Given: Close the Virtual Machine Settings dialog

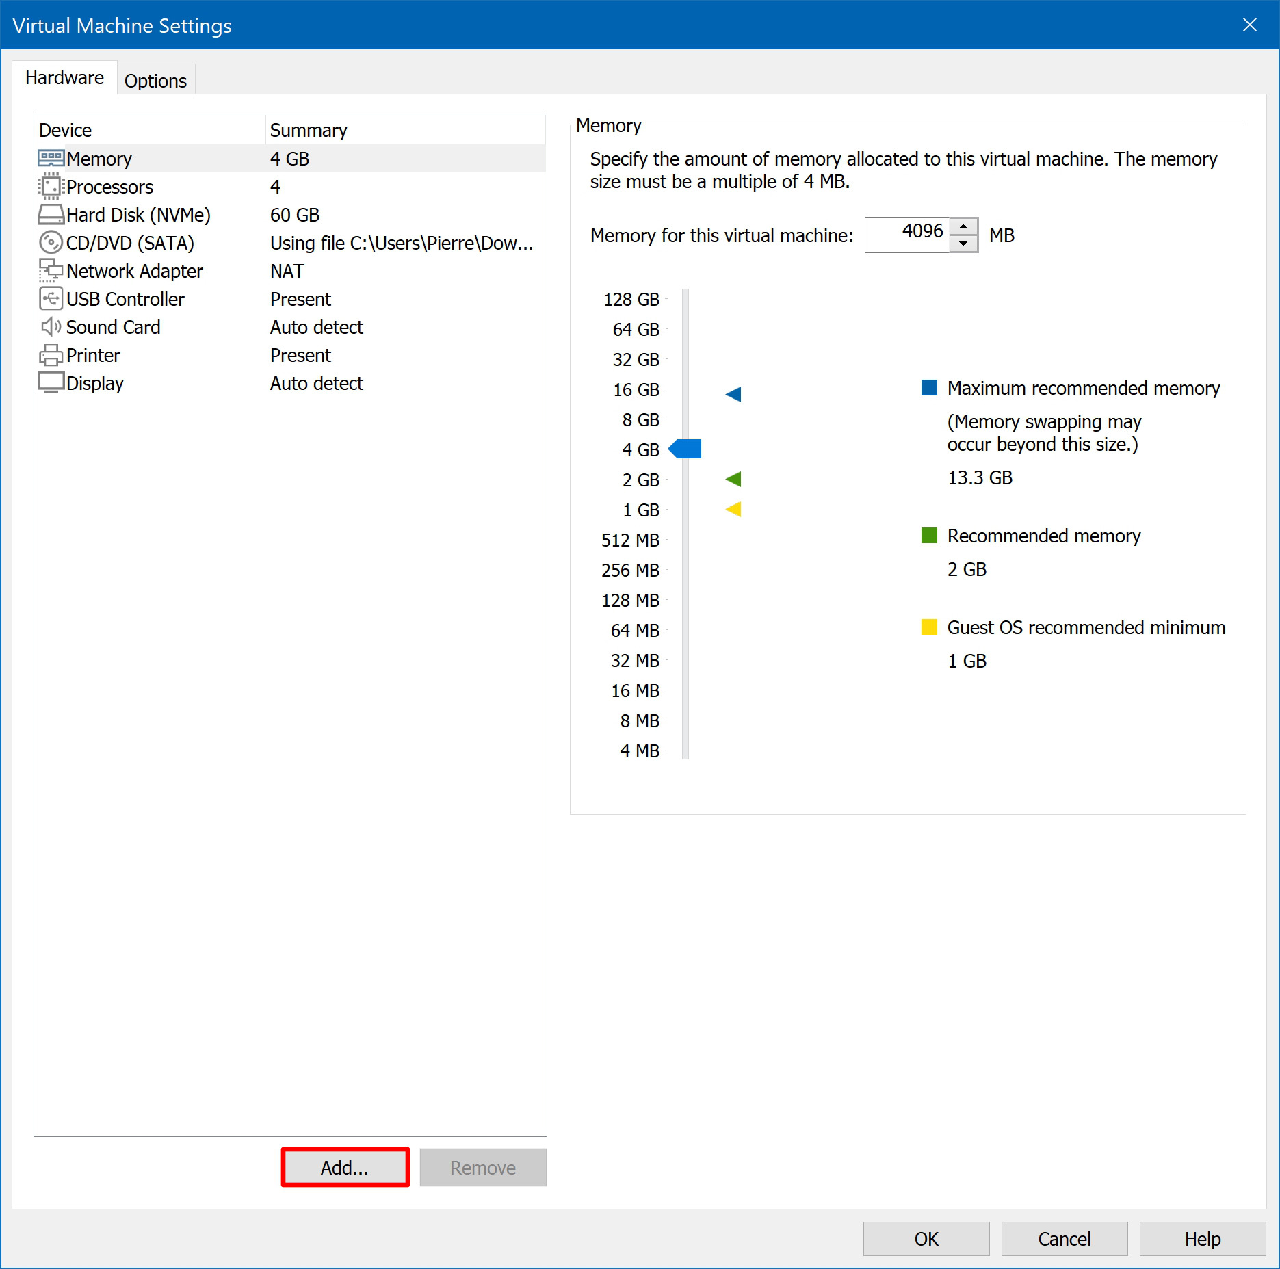Looking at the screenshot, I should (x=1250, y=25).
